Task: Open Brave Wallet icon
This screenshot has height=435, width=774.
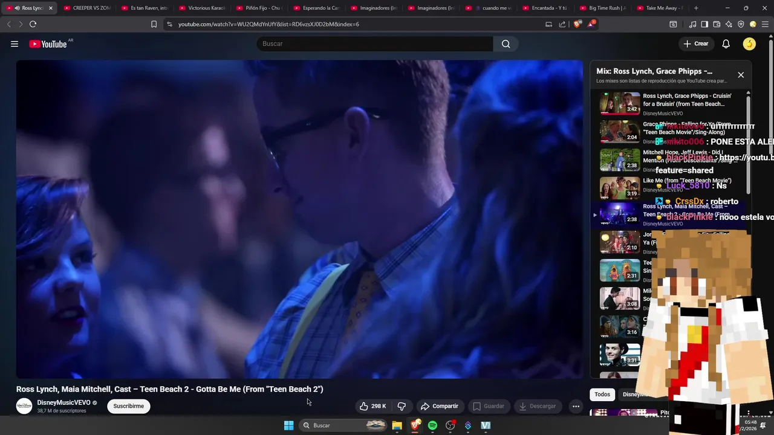Action: (717, 24)
